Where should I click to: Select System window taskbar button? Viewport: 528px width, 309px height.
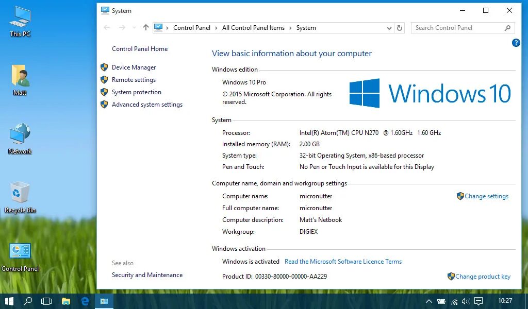click(104, 301)
